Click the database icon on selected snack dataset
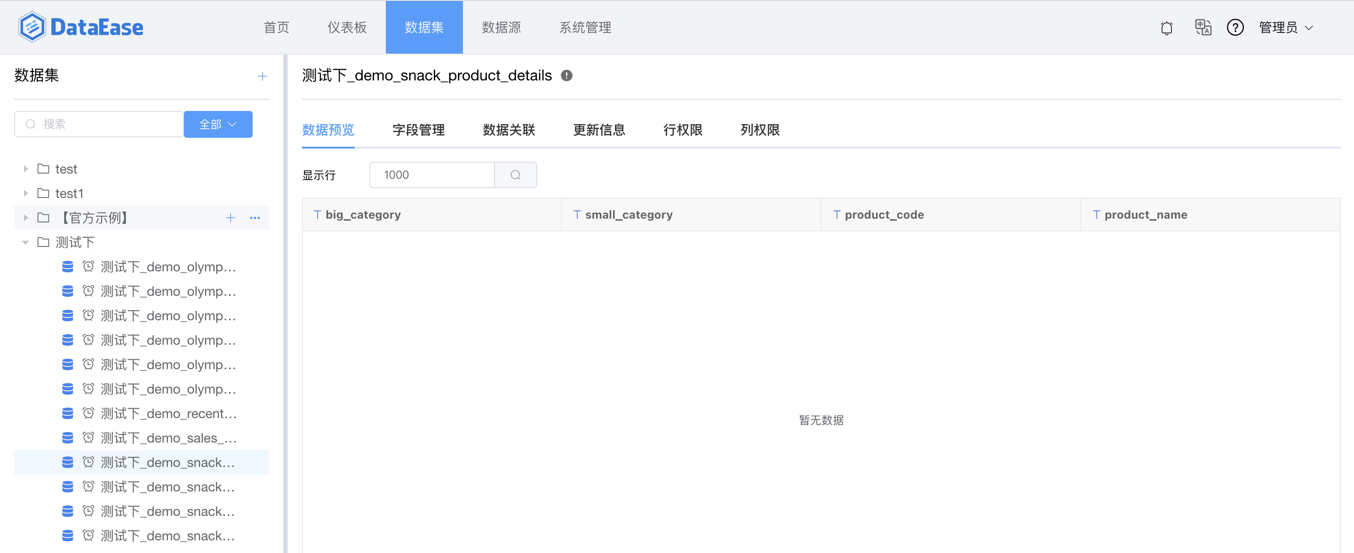 (x=67, y=462)
